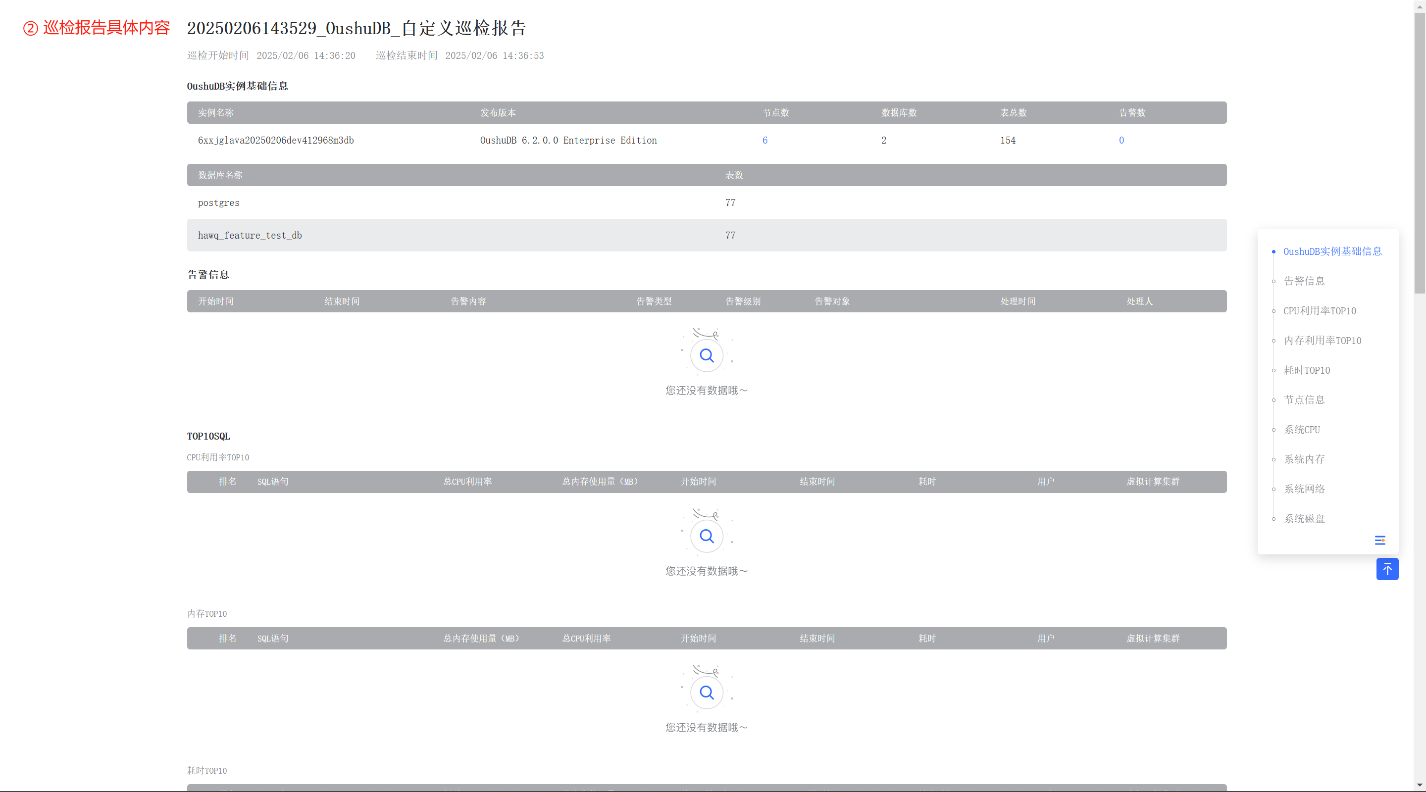Open 系统网络 section from outline

click(1304, 489)
